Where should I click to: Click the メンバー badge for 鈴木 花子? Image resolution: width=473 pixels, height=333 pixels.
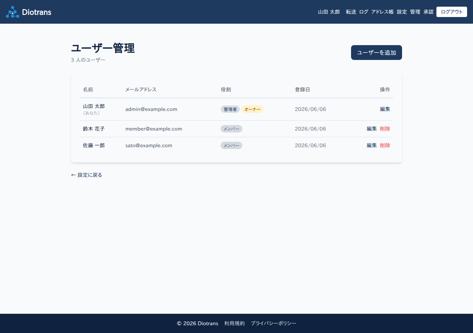[231, 129]
